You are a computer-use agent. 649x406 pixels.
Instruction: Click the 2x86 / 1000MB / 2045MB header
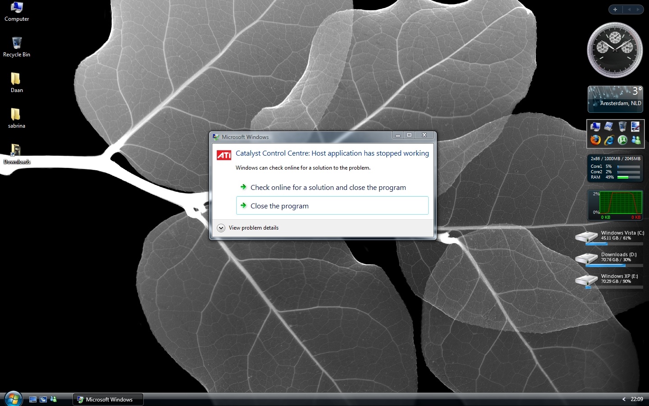(615, 159)
